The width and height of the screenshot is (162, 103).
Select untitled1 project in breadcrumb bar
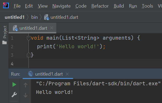15,17
